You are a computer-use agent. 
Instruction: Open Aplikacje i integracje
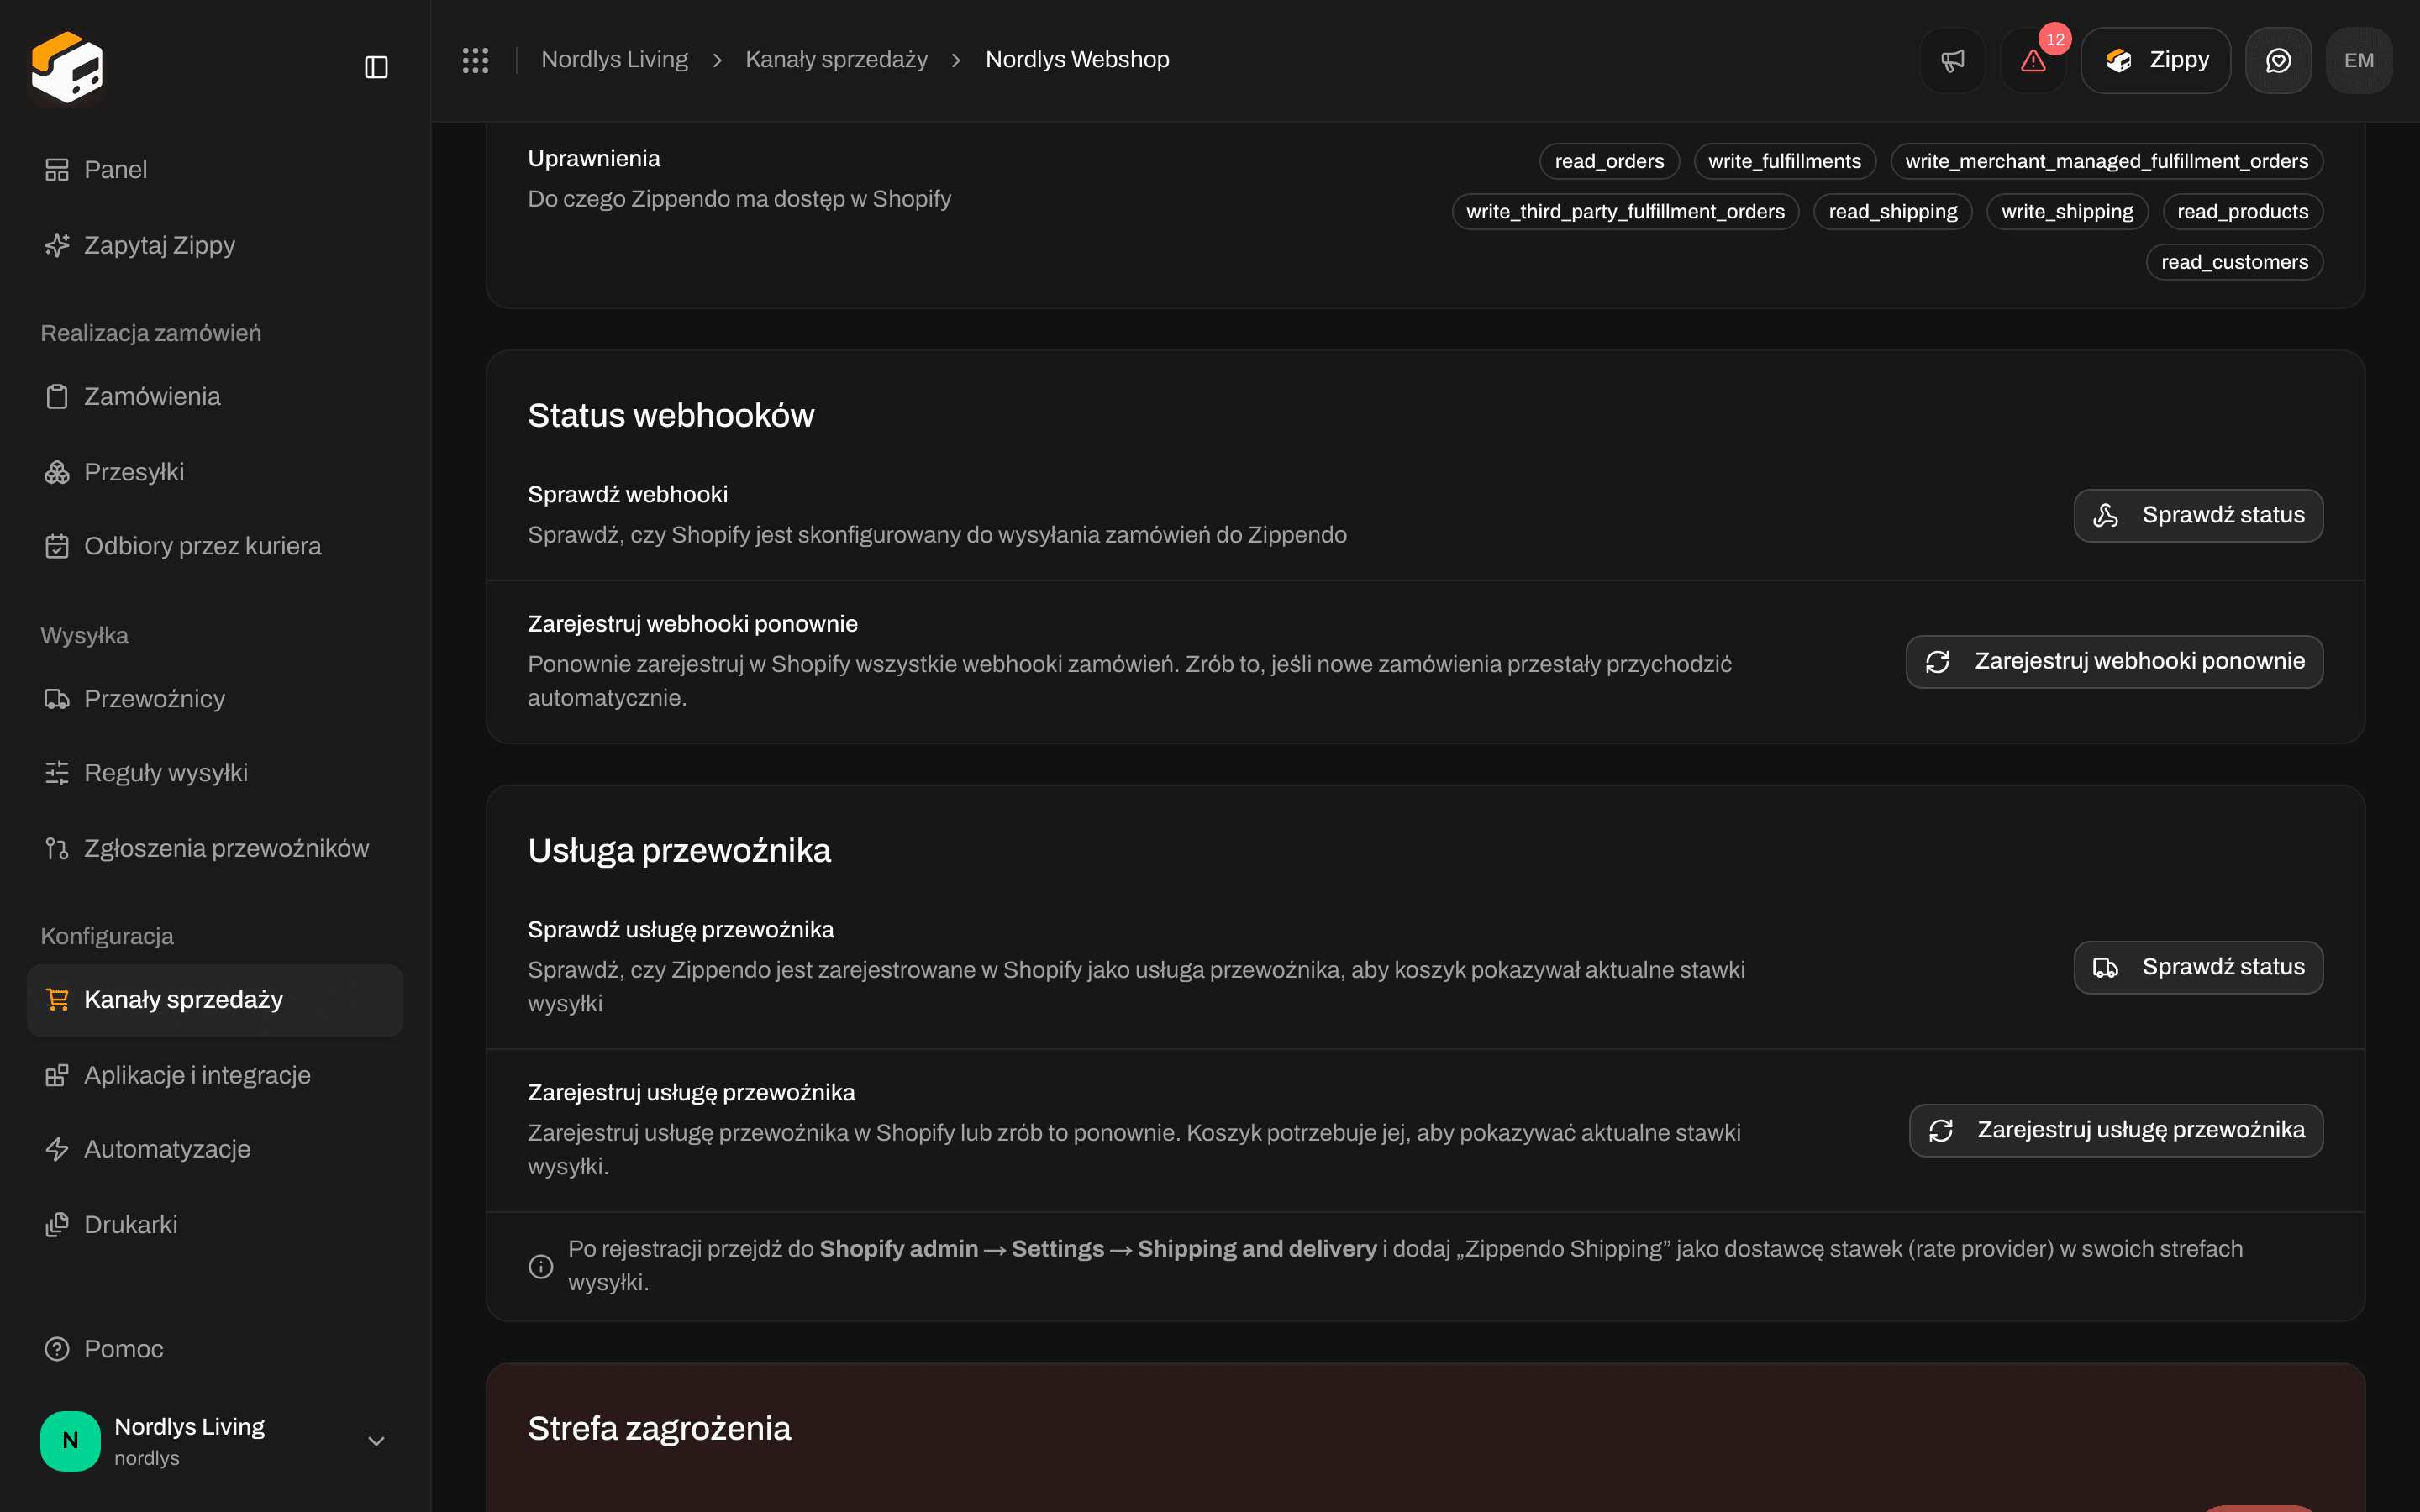point(215,1075)
